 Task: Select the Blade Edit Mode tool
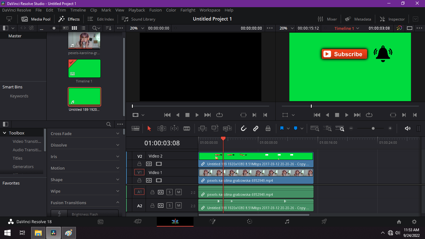tap(187, 128)
